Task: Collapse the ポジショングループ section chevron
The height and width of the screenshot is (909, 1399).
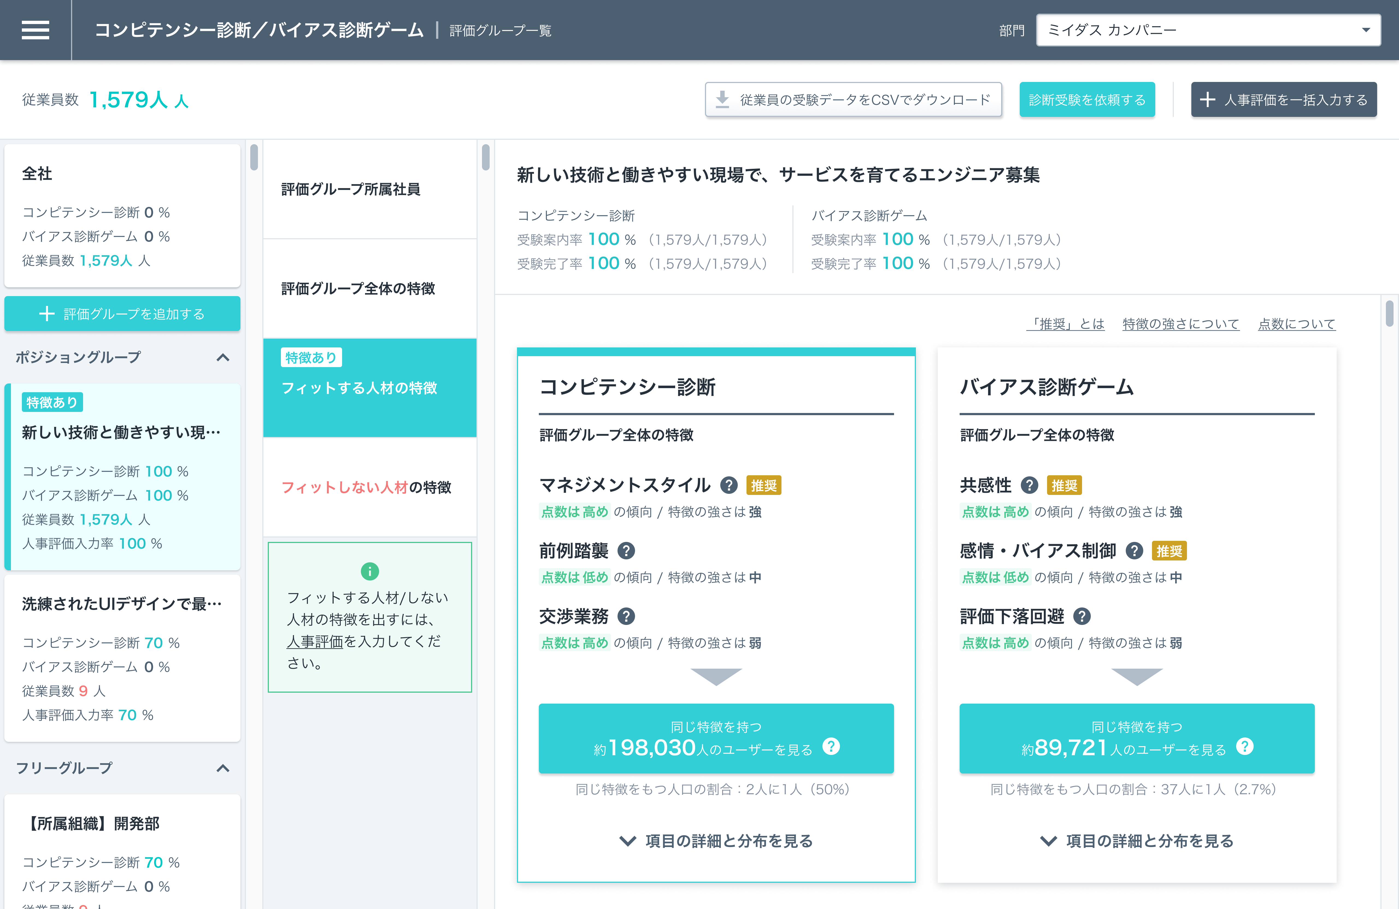Action: [x=223, y=357]
